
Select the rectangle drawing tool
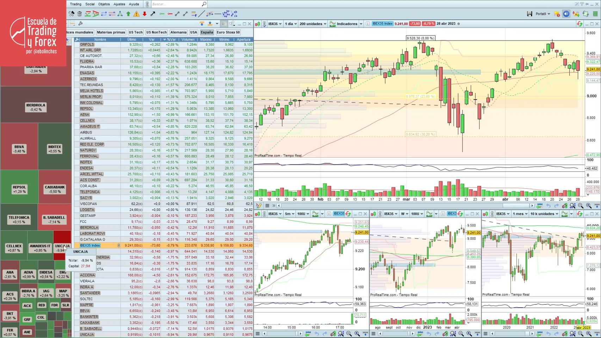104,14
